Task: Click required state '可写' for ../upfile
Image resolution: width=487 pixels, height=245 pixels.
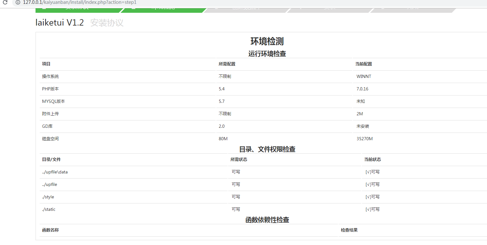Action: 236,184
